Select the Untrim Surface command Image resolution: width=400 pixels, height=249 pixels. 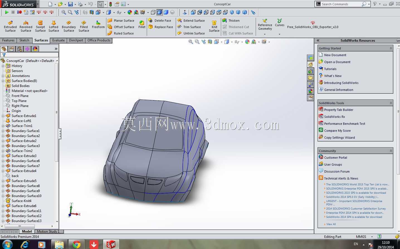point(191,33)
